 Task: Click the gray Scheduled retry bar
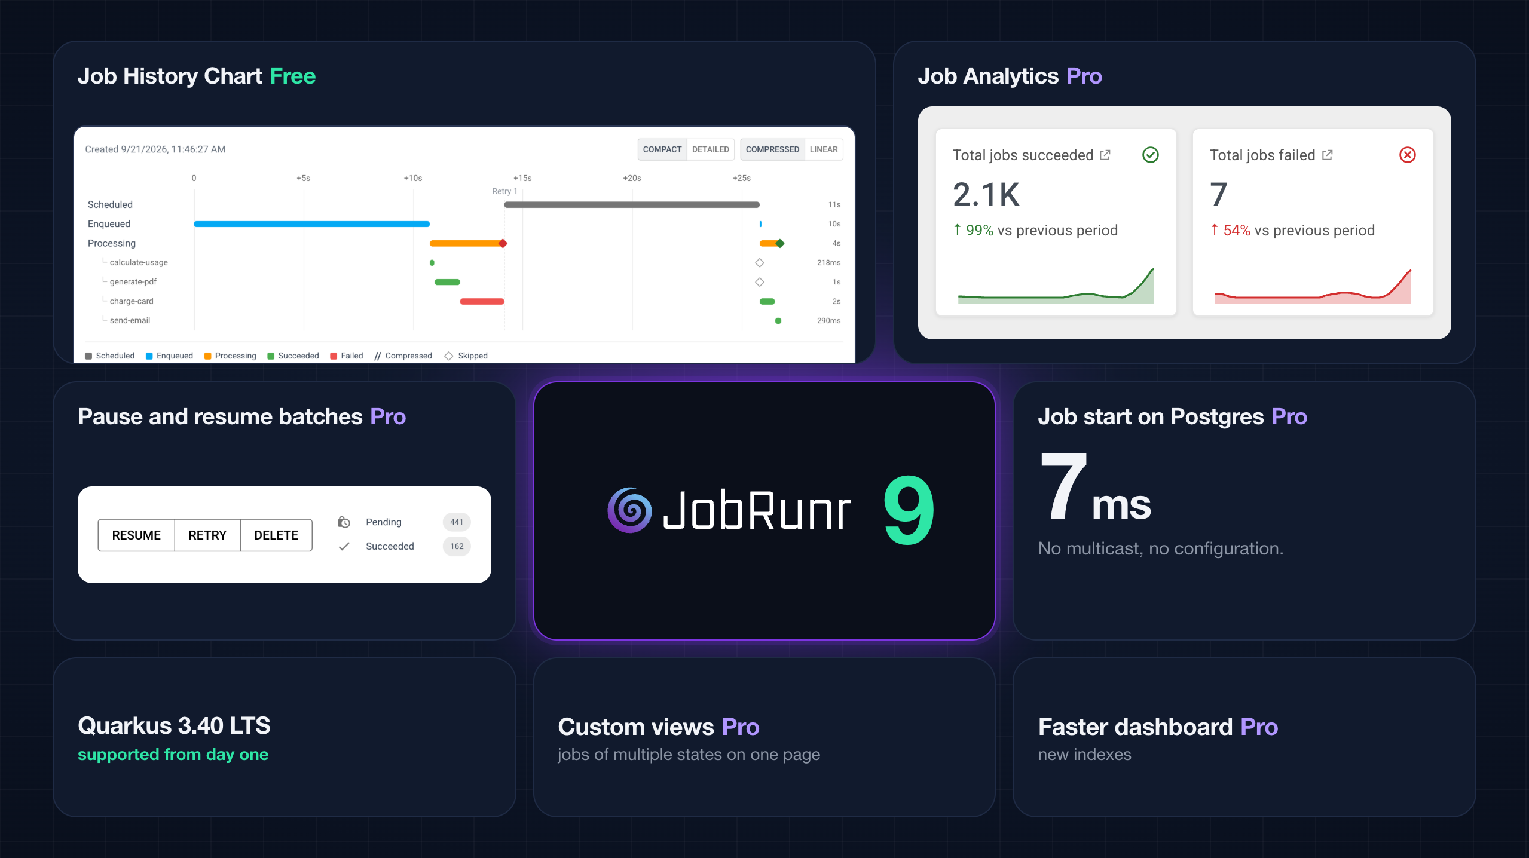[632, 204]
